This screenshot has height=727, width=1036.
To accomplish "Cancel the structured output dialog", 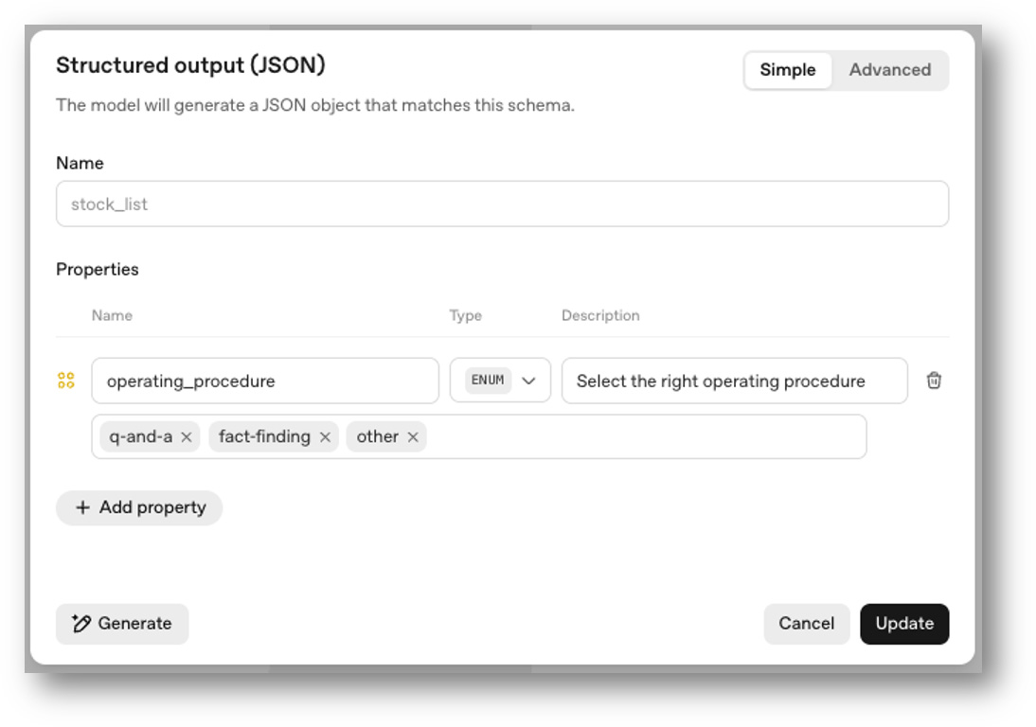I will coord(806,624).
